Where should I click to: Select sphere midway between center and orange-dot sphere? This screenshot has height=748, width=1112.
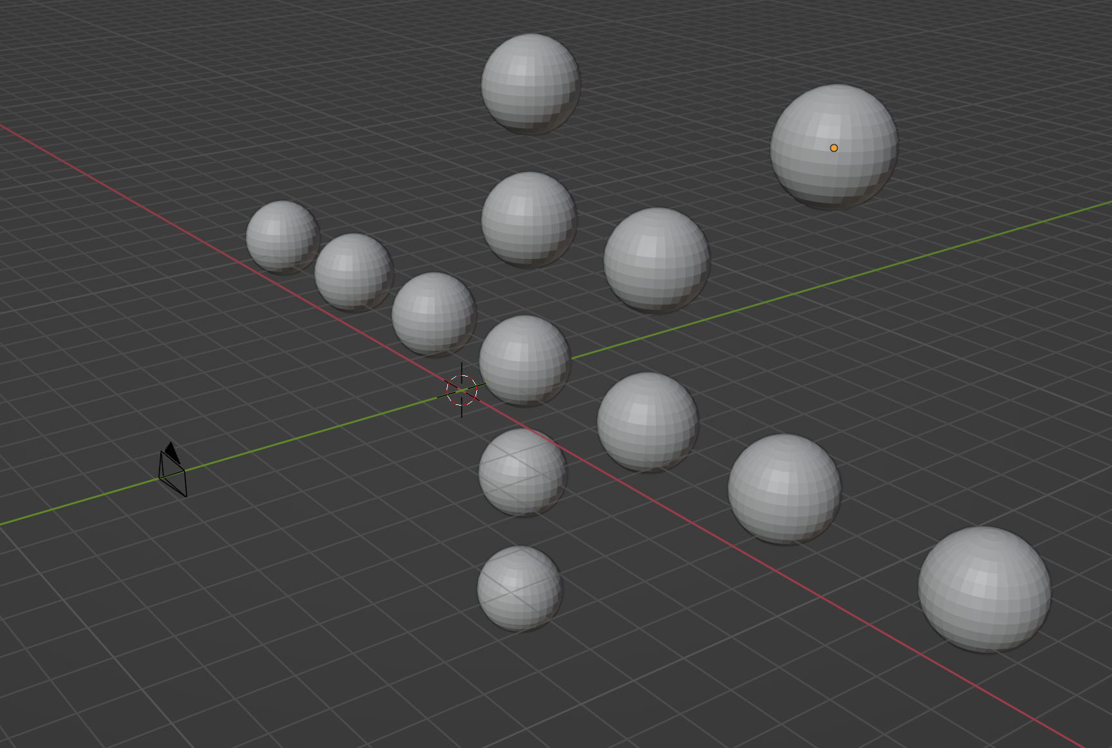(656, 260)
